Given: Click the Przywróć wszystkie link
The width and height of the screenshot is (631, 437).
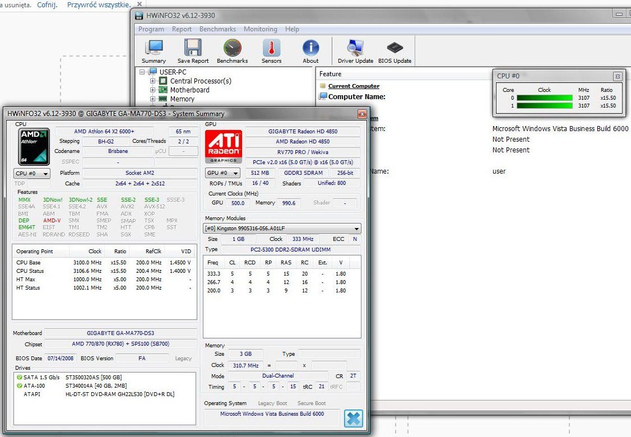Looking at the screenshot, I should 99,5.
